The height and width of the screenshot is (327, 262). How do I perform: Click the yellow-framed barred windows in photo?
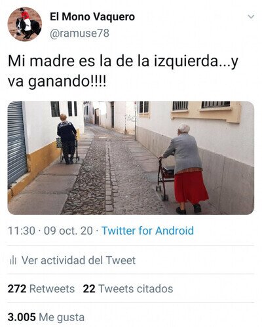click(x=206, y=111)
